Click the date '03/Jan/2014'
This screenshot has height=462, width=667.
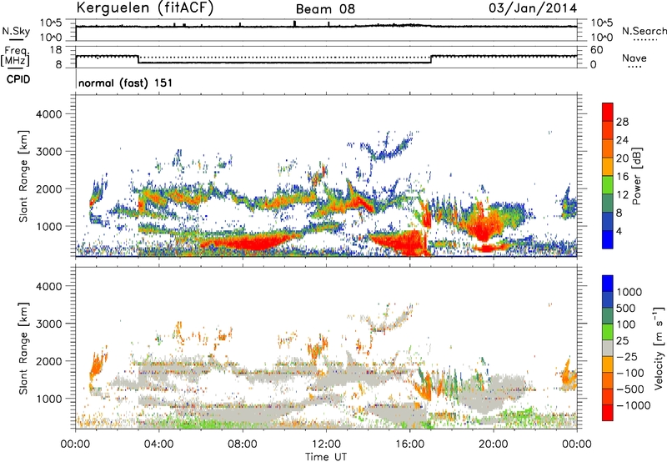point(533,8)
